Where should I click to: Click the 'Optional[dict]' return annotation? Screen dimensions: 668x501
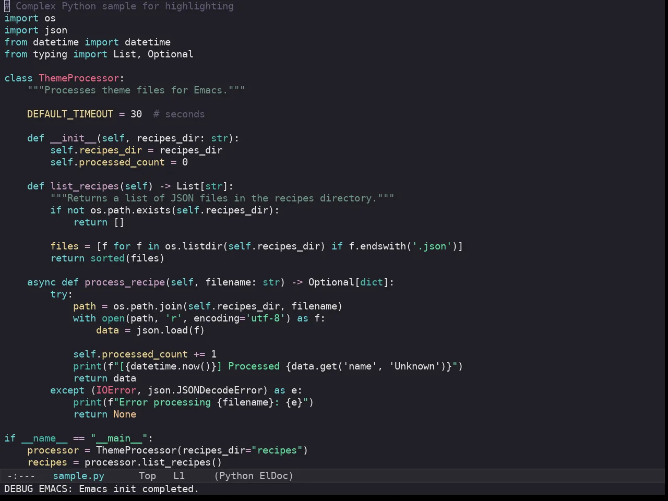(x=348, y=282)
